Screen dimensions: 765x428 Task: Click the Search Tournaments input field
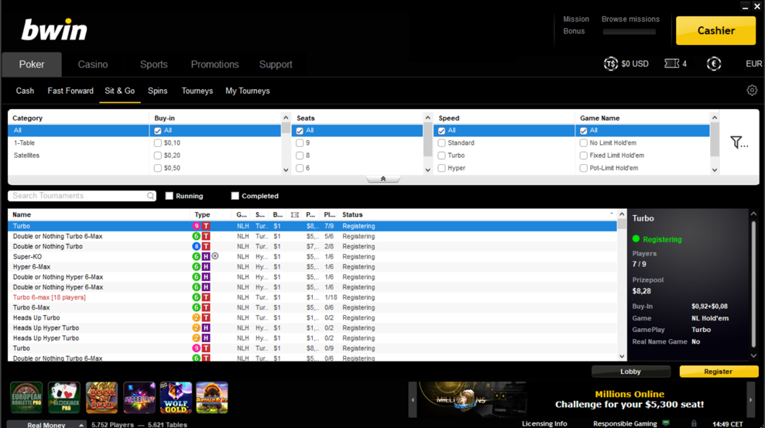point(77,196)
